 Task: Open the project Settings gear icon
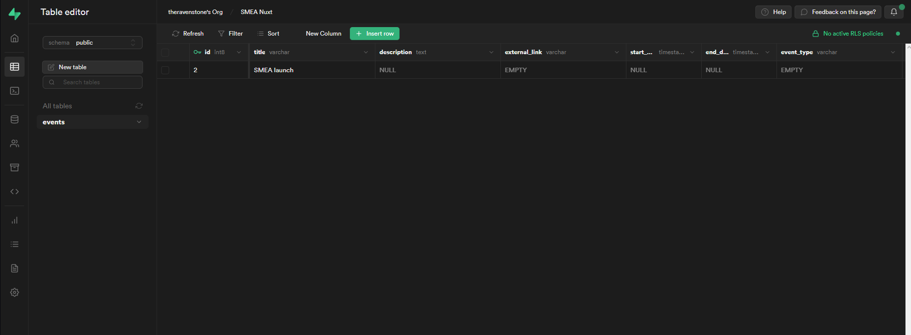pyautogui.click(x=15, y=292)
